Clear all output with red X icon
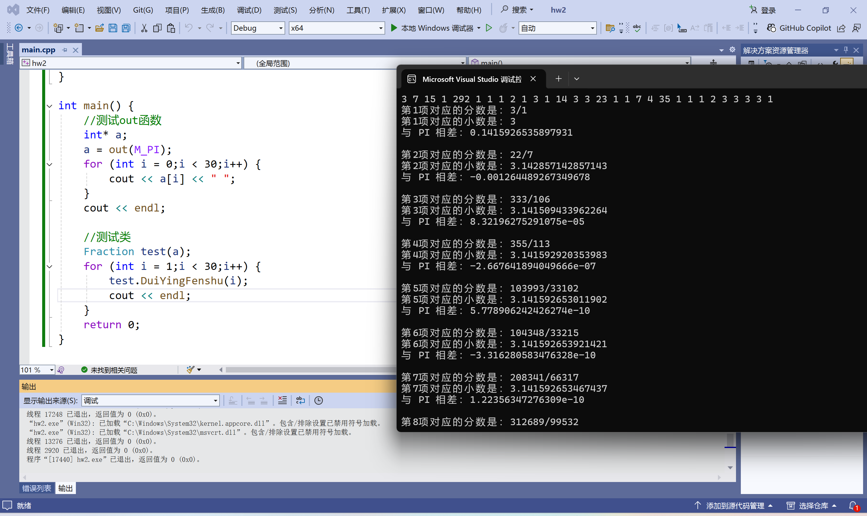The height and width of the screenshot is (516, 867). (282, 400)
